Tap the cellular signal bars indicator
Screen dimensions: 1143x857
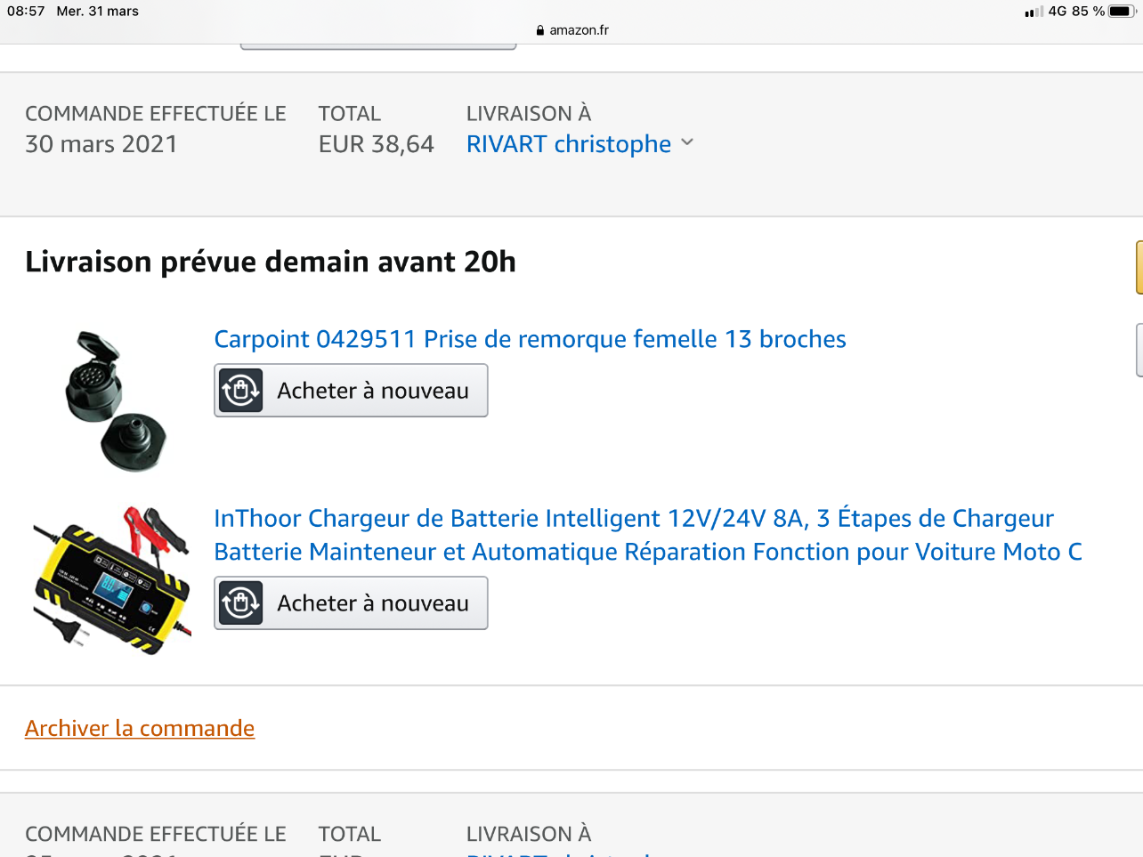pos(1034,12)
